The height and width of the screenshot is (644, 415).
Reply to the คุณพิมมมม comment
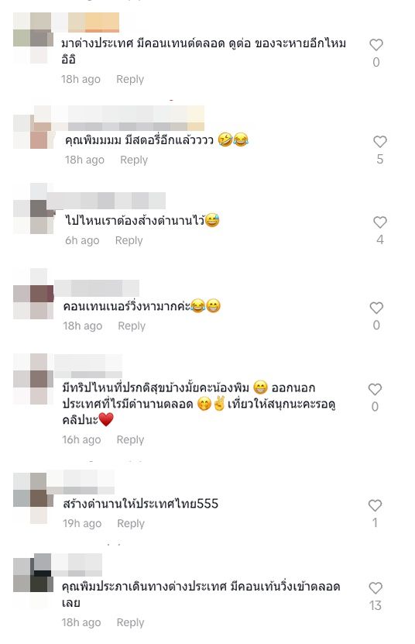(134, 160)
